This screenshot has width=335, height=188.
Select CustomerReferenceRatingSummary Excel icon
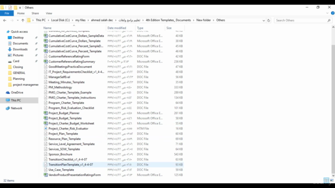pos(46,62)
